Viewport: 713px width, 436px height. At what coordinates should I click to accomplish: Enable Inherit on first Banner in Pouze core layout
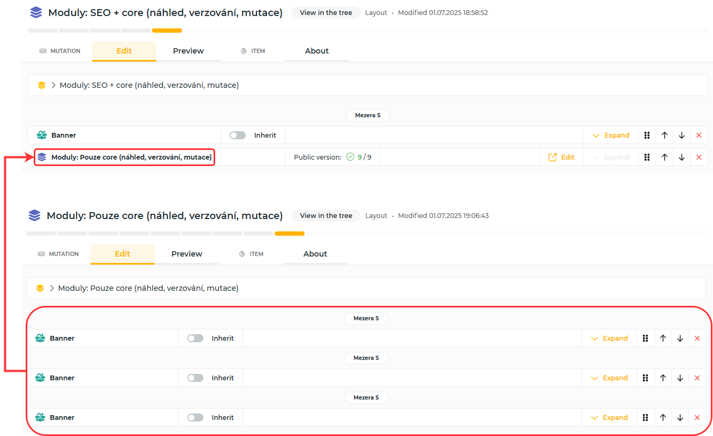click(195, 339)
